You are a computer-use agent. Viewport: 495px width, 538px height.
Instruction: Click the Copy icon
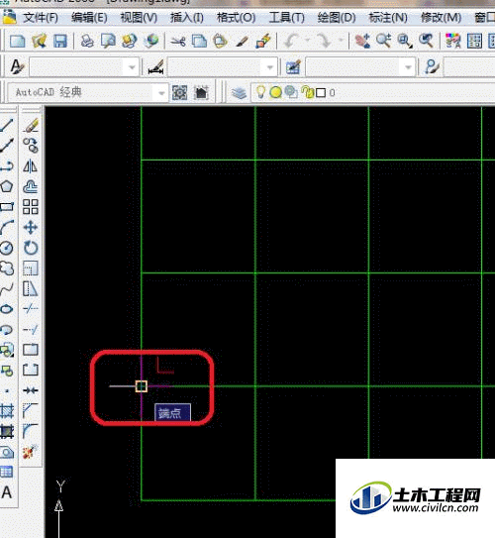click(x=199, y=42)
